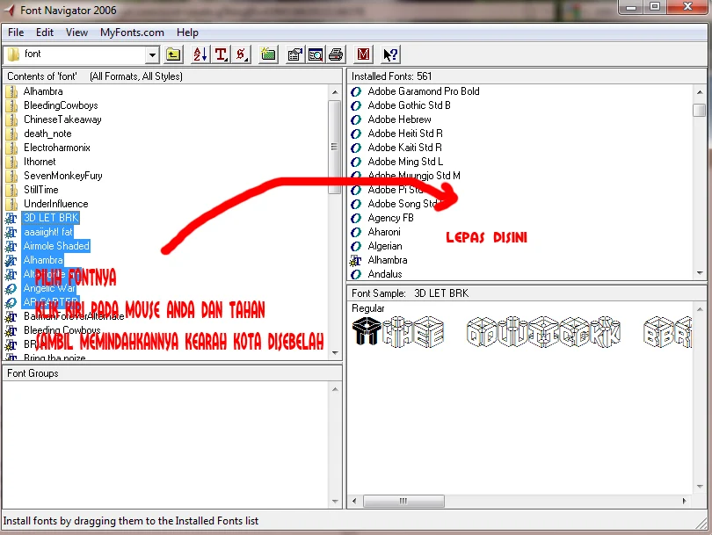Click the Installed Fonts: 561 header
The image size is (712, 535).
pos(527,76)
